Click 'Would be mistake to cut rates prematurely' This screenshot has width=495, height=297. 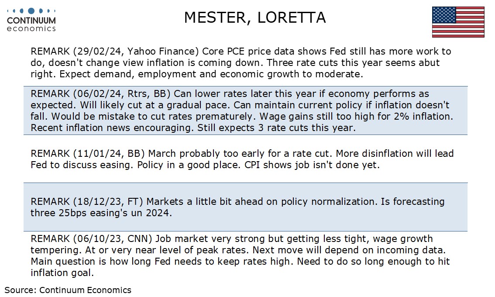pyautogui.click(x=152, y=116)
